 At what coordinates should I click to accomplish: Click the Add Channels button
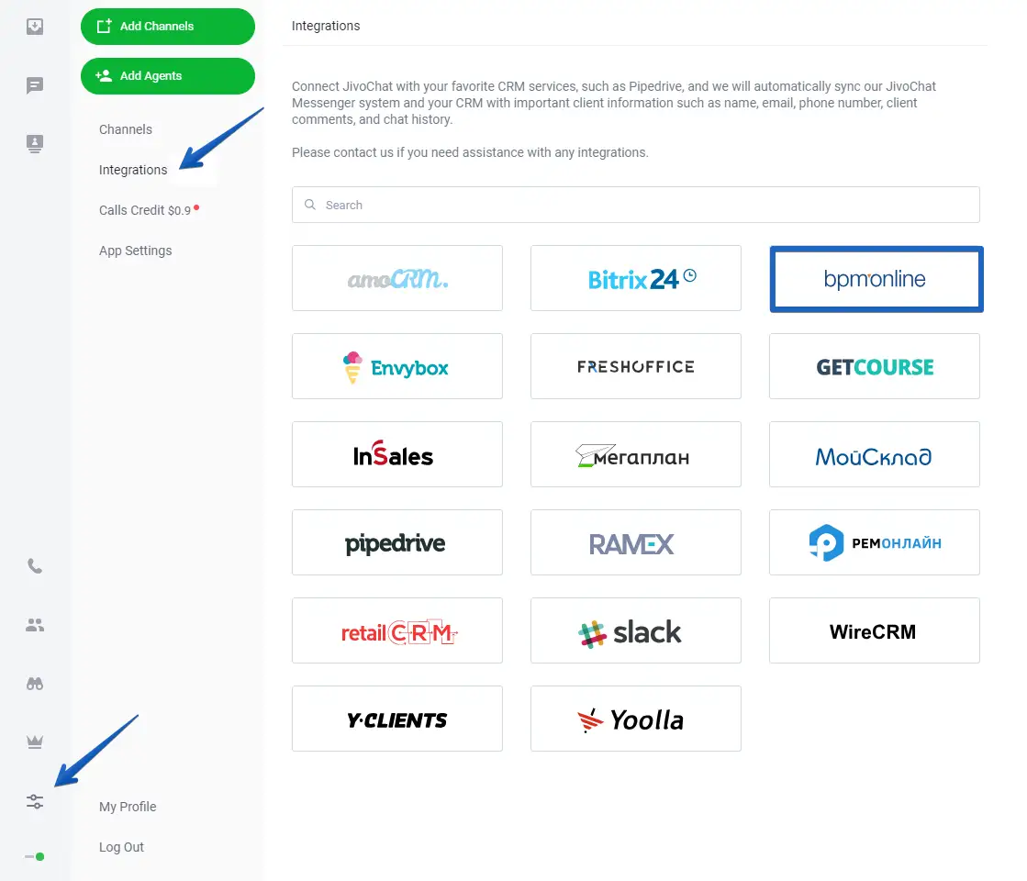coord(168,27)
